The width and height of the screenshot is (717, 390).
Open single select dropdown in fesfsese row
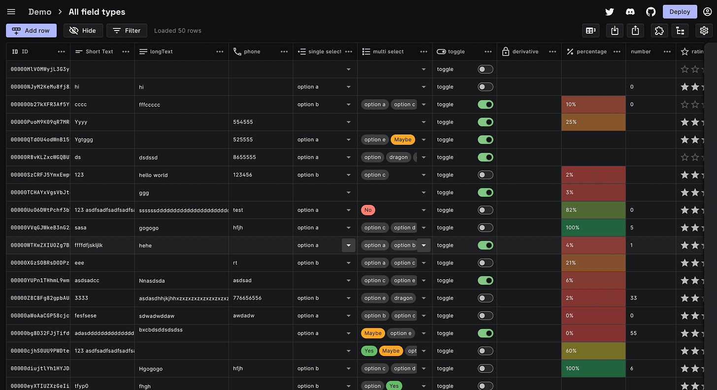point(349,316)
